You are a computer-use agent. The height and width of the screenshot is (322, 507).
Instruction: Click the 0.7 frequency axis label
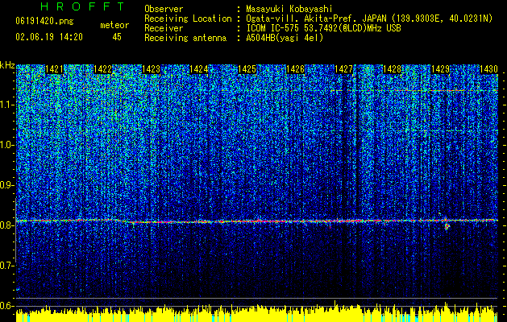[6, 266]
